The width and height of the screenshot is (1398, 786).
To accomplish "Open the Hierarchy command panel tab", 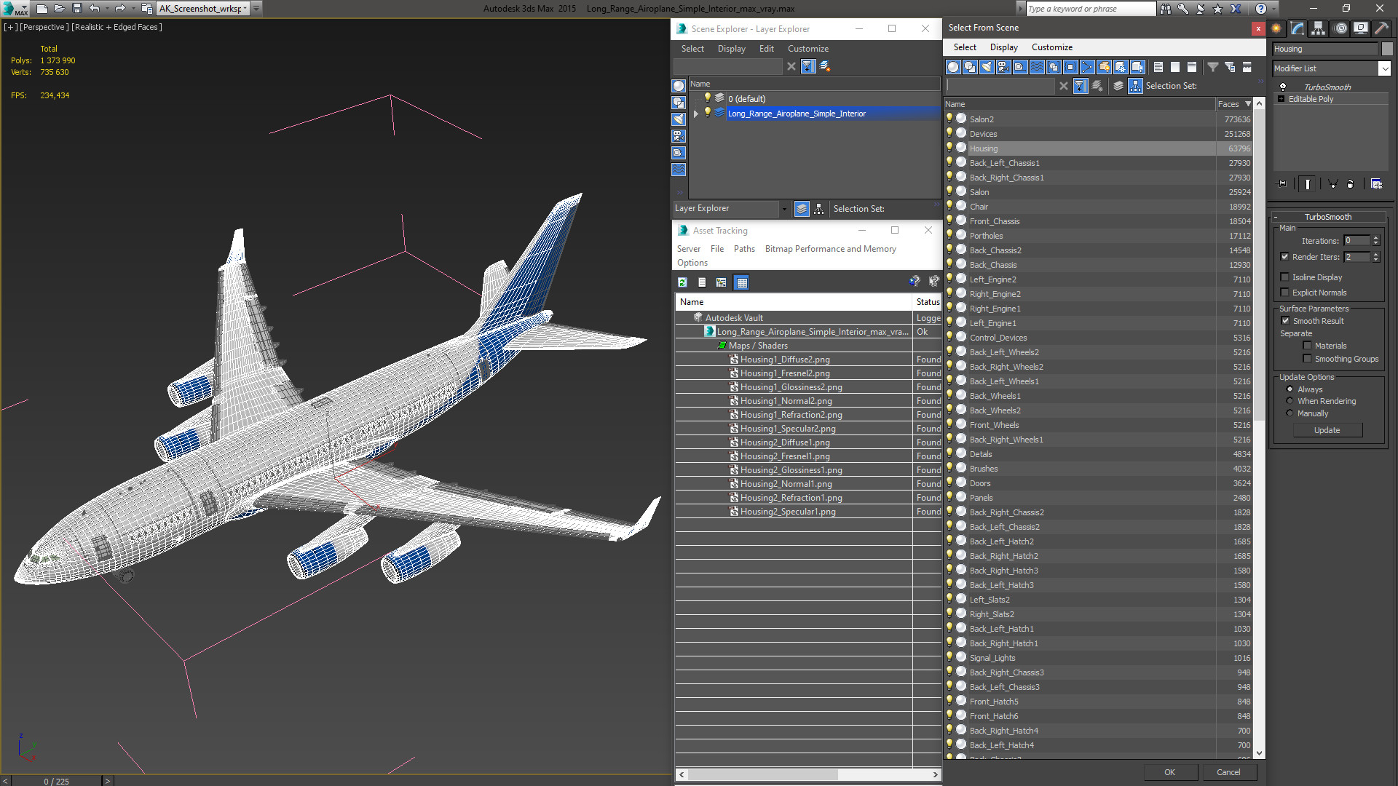I will point(1318,28).
